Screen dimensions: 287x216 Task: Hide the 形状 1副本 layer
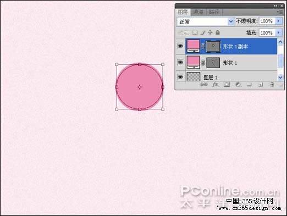click(x=180, y=46)
